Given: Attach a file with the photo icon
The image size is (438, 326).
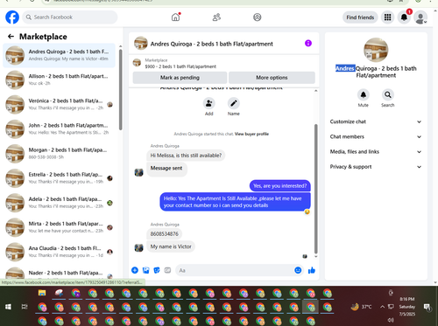Looking at the screenshot, I should click(x=145, y=270).
